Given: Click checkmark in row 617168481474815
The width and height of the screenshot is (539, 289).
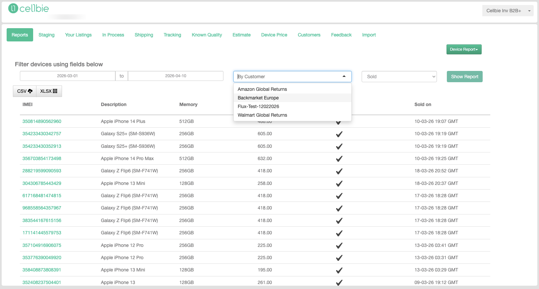Looking at the screenshot, I should coord(339,196).
